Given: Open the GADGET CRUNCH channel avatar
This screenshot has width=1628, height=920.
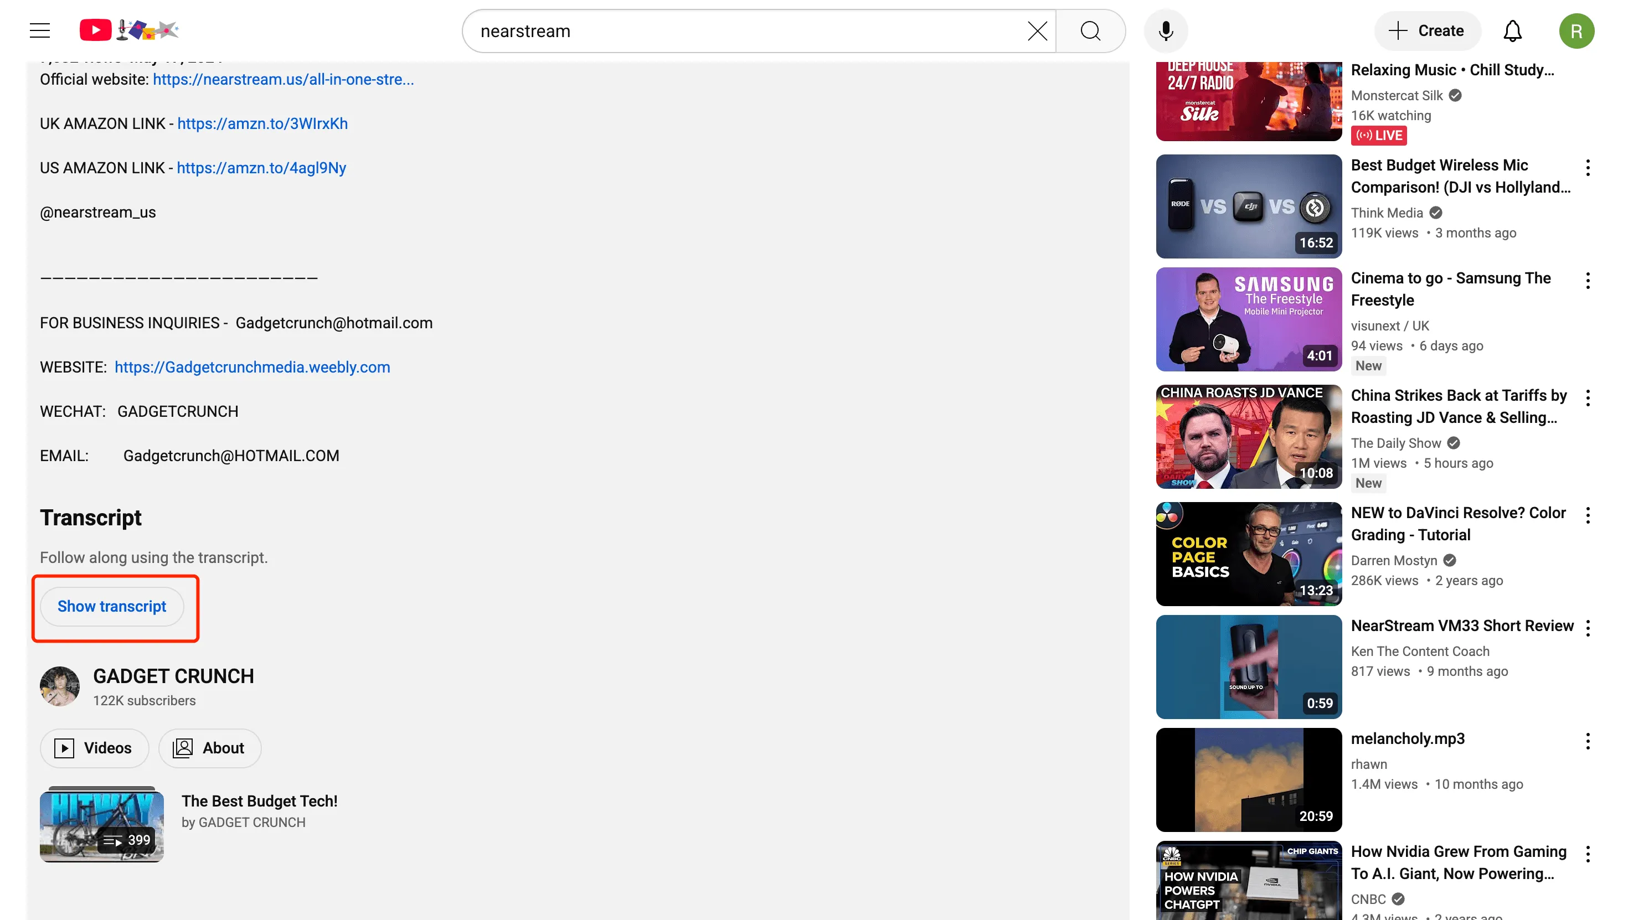Looking at the screenshot, I should pyautogui.click(x=59, y=686).
